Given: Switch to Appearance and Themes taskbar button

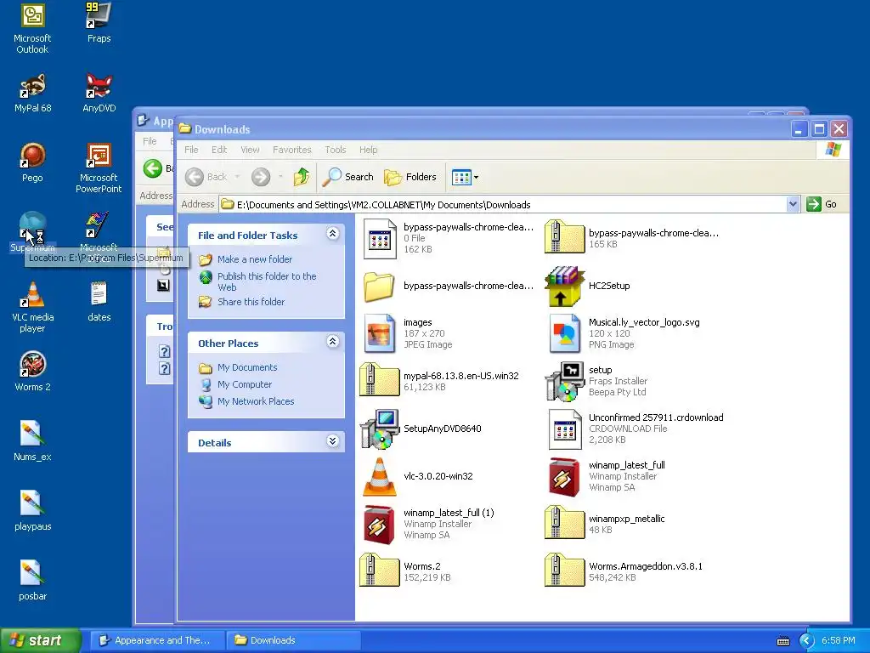Looking at the screenshot, I should (x=155, y=640).
